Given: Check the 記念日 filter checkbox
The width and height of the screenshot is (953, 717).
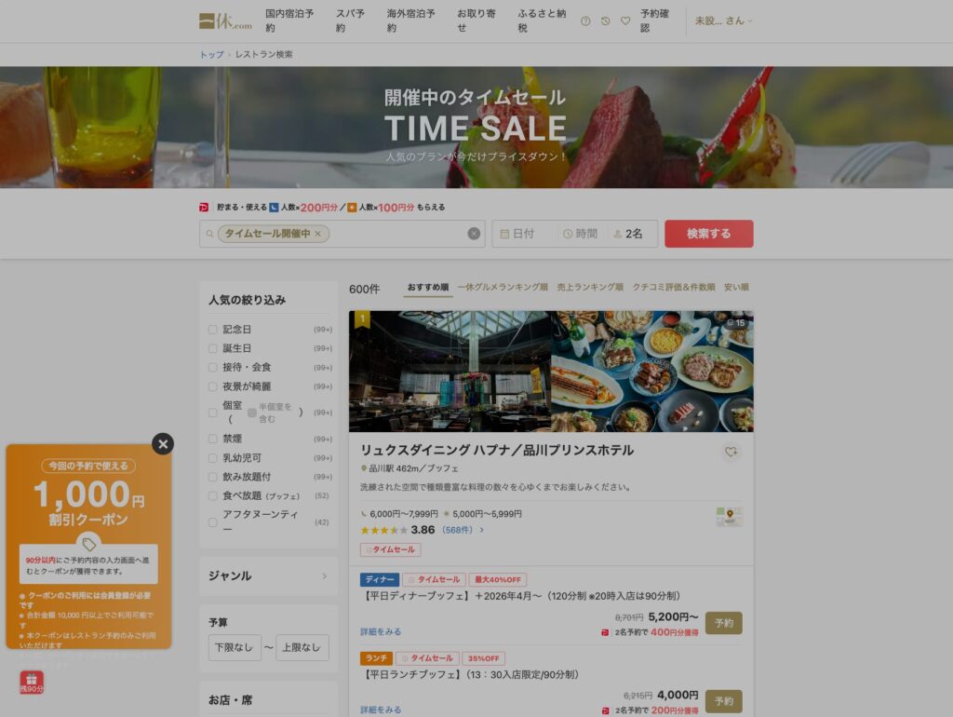Looking at the screenshot, I should (213, 330).
